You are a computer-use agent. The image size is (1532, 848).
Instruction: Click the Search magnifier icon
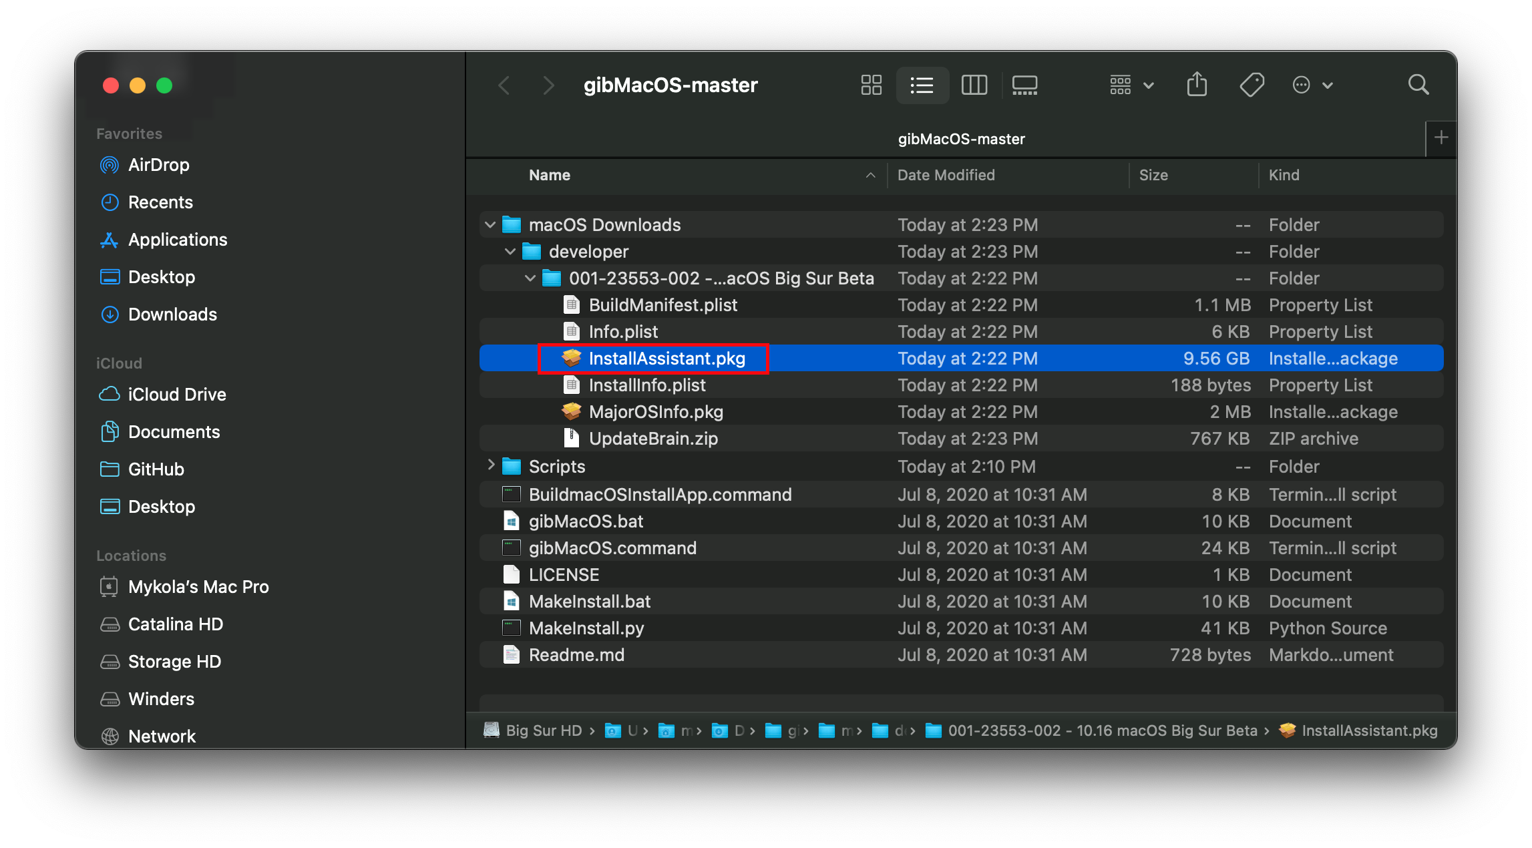[x=1418, y=85]
